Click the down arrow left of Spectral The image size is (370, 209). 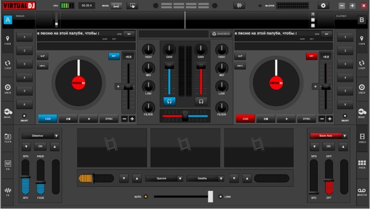pyautogui.click(x=124, y=179)
